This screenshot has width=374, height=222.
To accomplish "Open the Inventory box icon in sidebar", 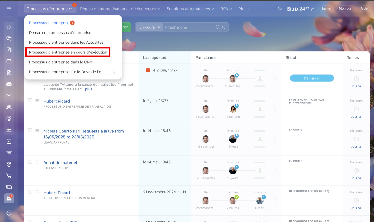I will pos(9,164).
